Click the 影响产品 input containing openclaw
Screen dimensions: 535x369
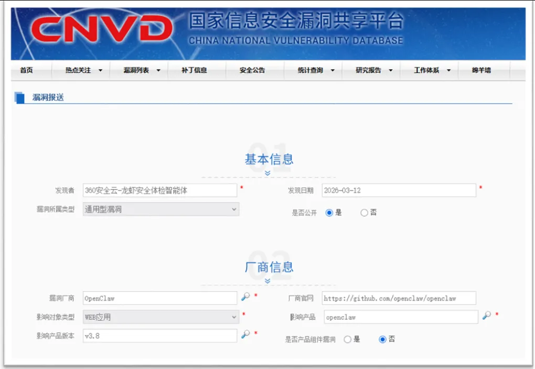(401, 317)
